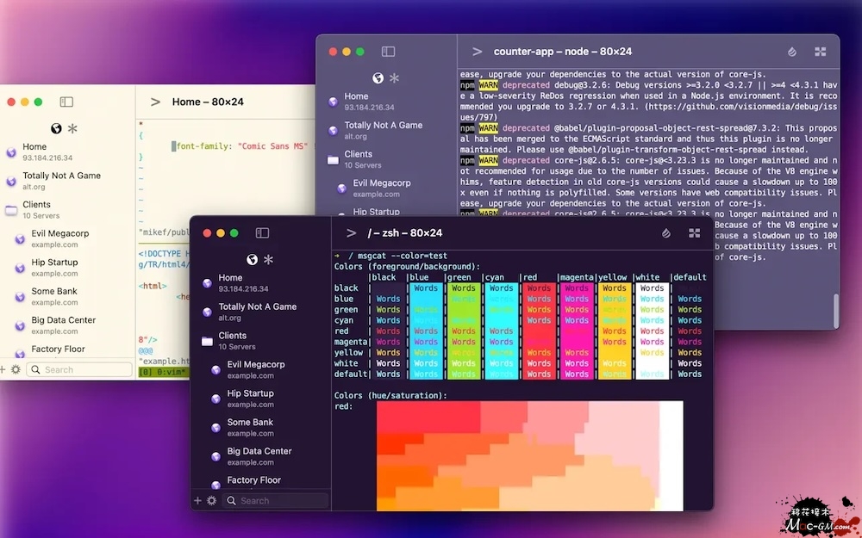This screenshot has height=538, width=862.
Task: Connect to Hip Startup in the zsh window
Action: click(x=250, y=398)
